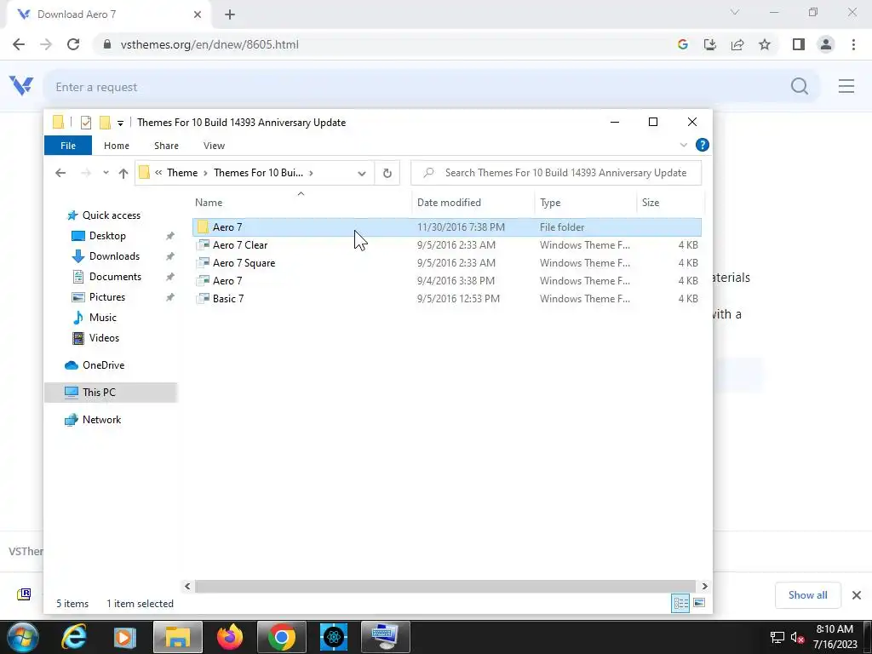Click the Google icon in address bar
Screen dimensions: 872x654
coord(683,44)
